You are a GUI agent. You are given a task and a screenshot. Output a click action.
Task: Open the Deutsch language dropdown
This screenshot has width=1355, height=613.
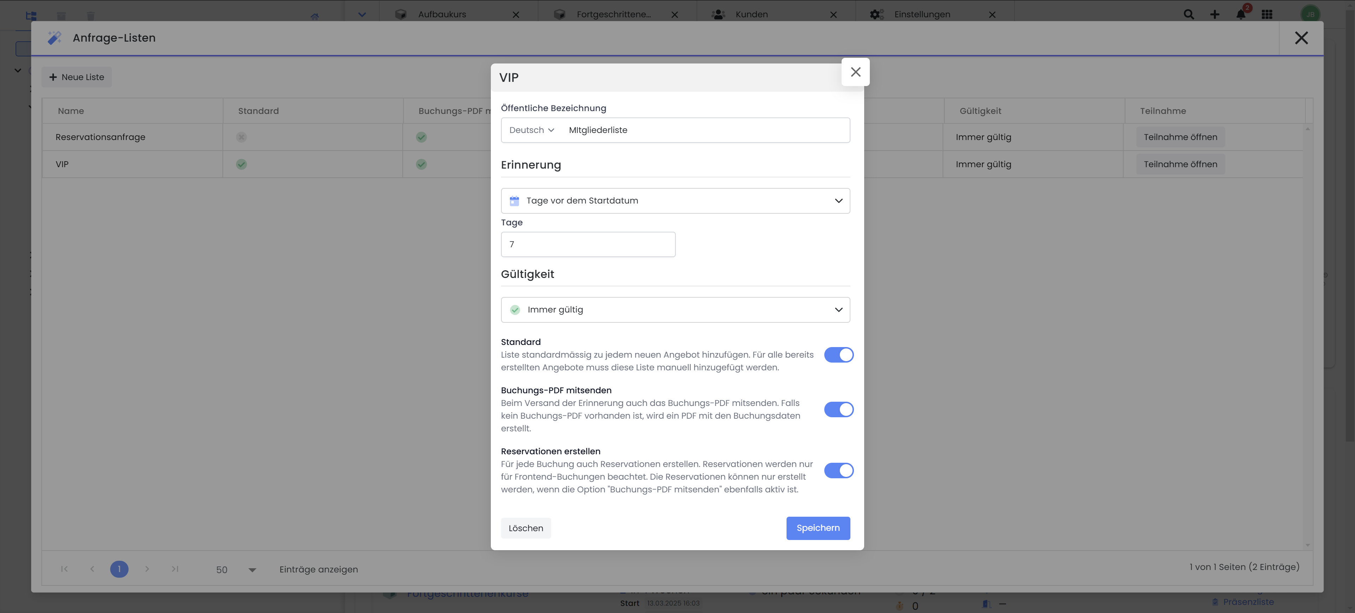531,131
